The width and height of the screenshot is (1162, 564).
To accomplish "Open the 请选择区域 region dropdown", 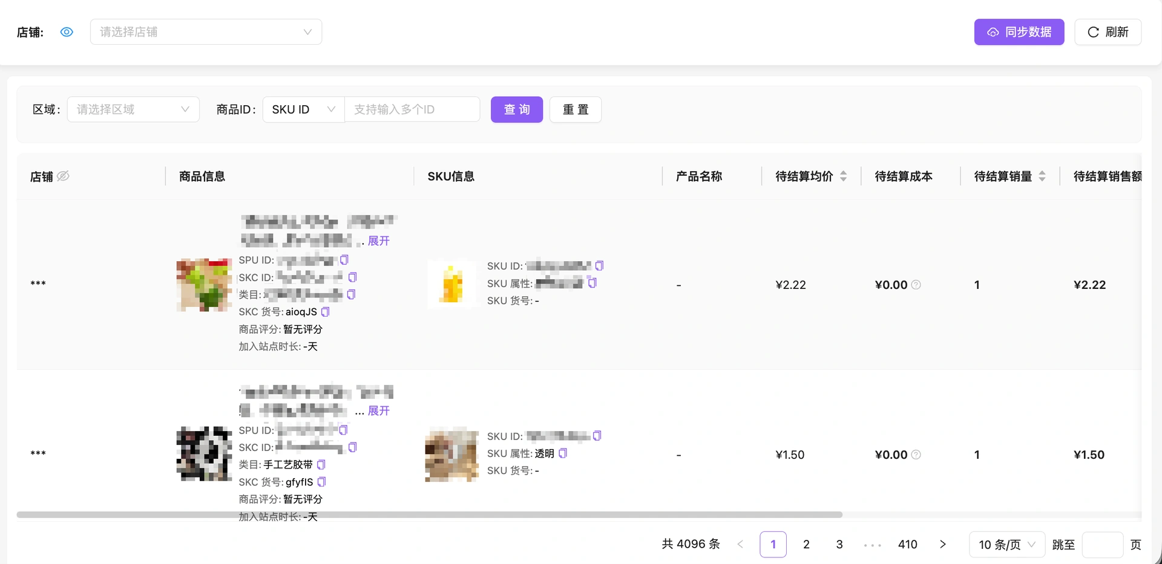I will [x=133, y=109].
